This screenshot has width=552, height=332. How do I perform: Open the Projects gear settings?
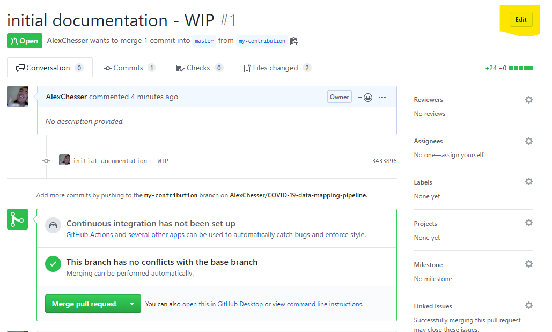pos(529,223)
